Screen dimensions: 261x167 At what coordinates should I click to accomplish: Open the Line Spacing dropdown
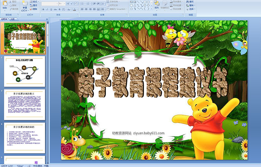click(103, 3)
